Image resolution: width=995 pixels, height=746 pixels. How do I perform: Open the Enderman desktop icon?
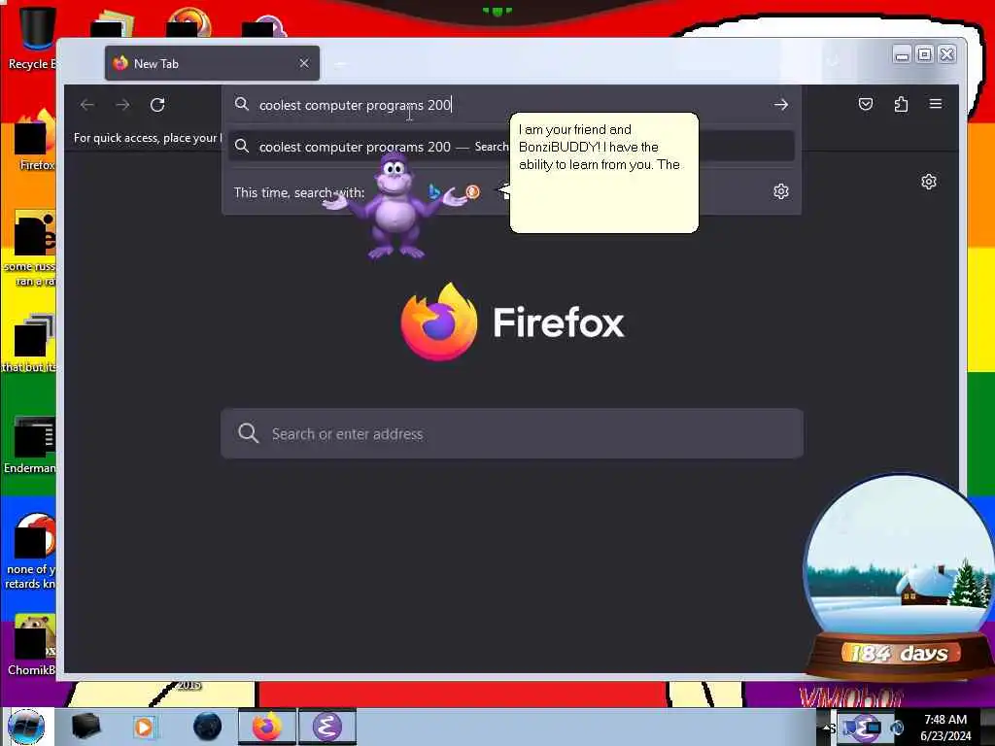click(x=32, y=444)
